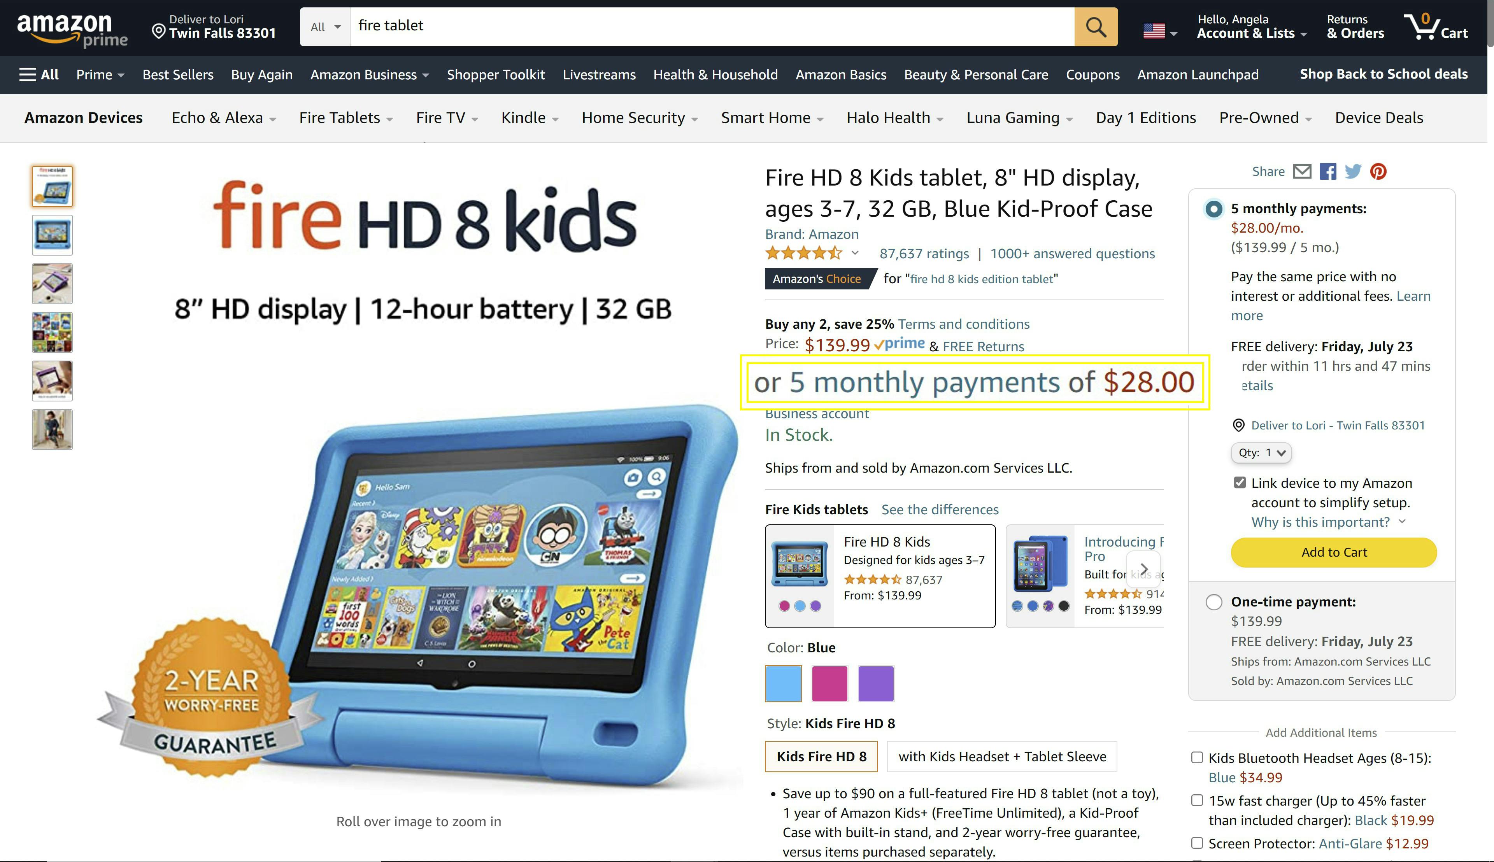The width and height of the screenshot is (1494, 862).
Task: Click the orange search magnifier button
Action: [x=1096, y=26]
